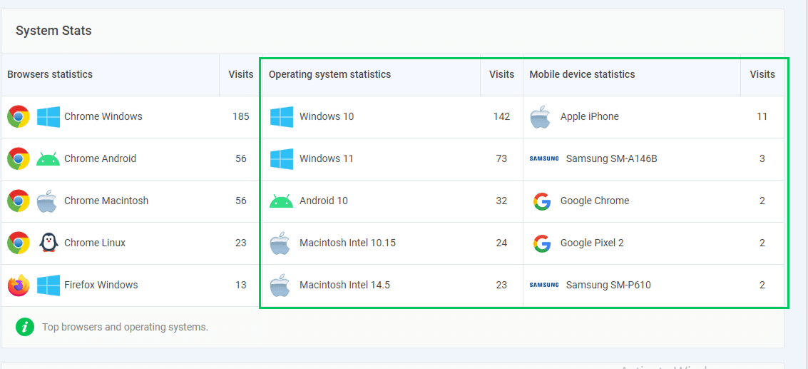Click the Android robot icon beside Chrome Android
The width and height of the screenshot is (808, 369).
click(48, 158)
